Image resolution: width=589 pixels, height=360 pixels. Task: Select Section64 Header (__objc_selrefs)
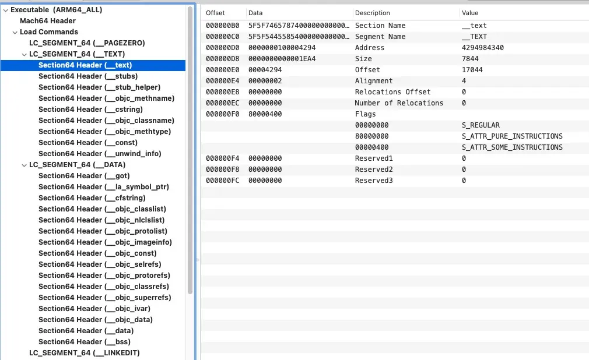[x=100, y=264]
